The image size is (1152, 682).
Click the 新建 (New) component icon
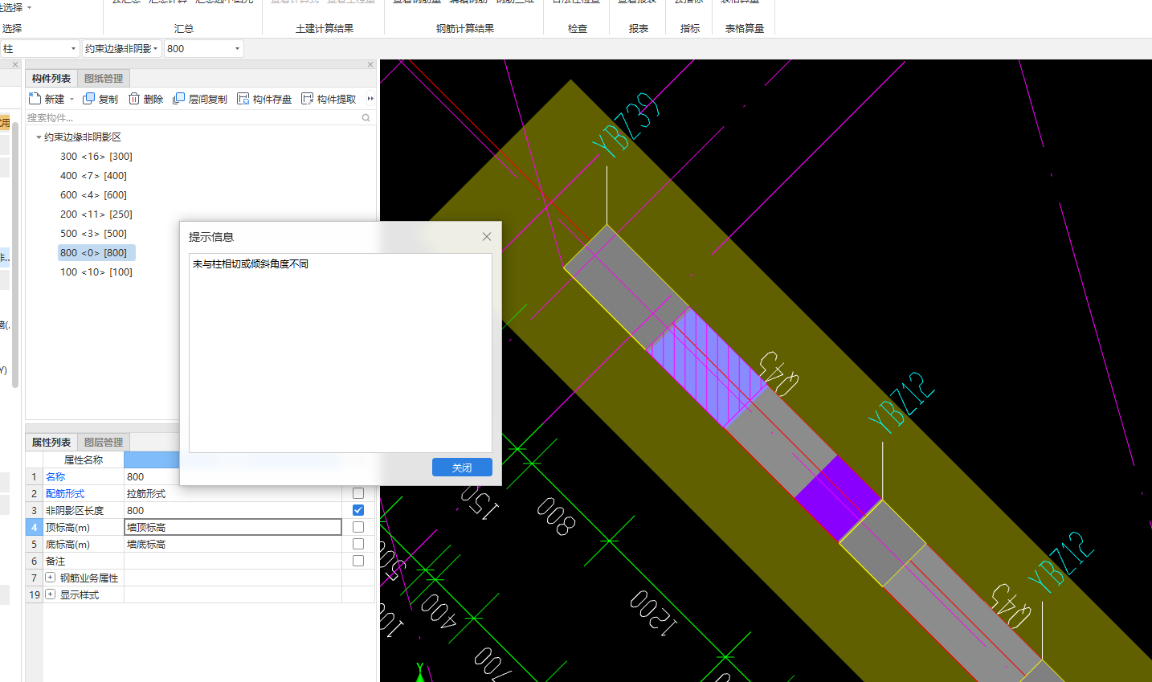(x=35, y=99)
